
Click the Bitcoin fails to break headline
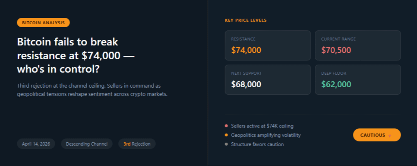(x=76, y=55)
